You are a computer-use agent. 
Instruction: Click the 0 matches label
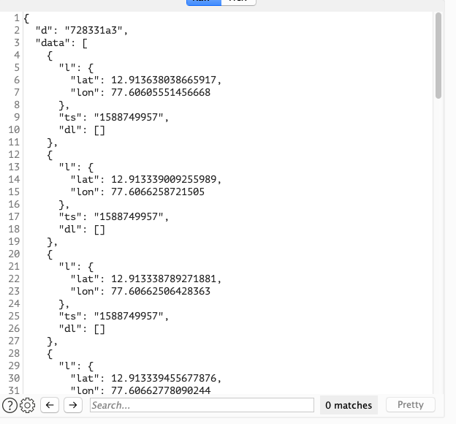(349, 405)
